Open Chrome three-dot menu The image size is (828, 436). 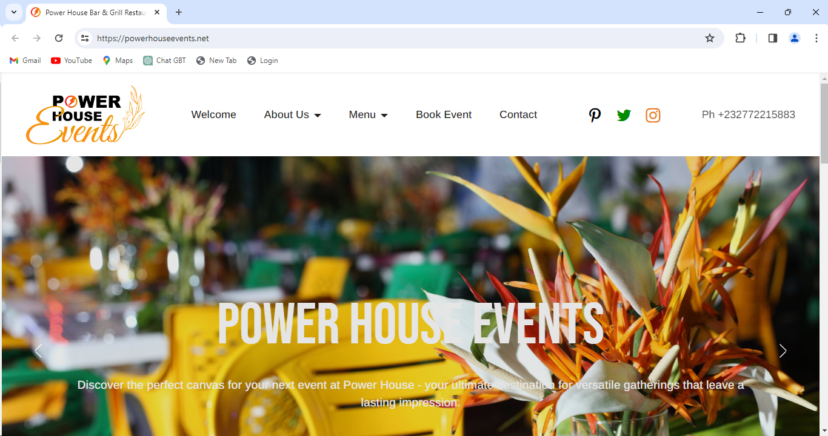pos(816,38)
